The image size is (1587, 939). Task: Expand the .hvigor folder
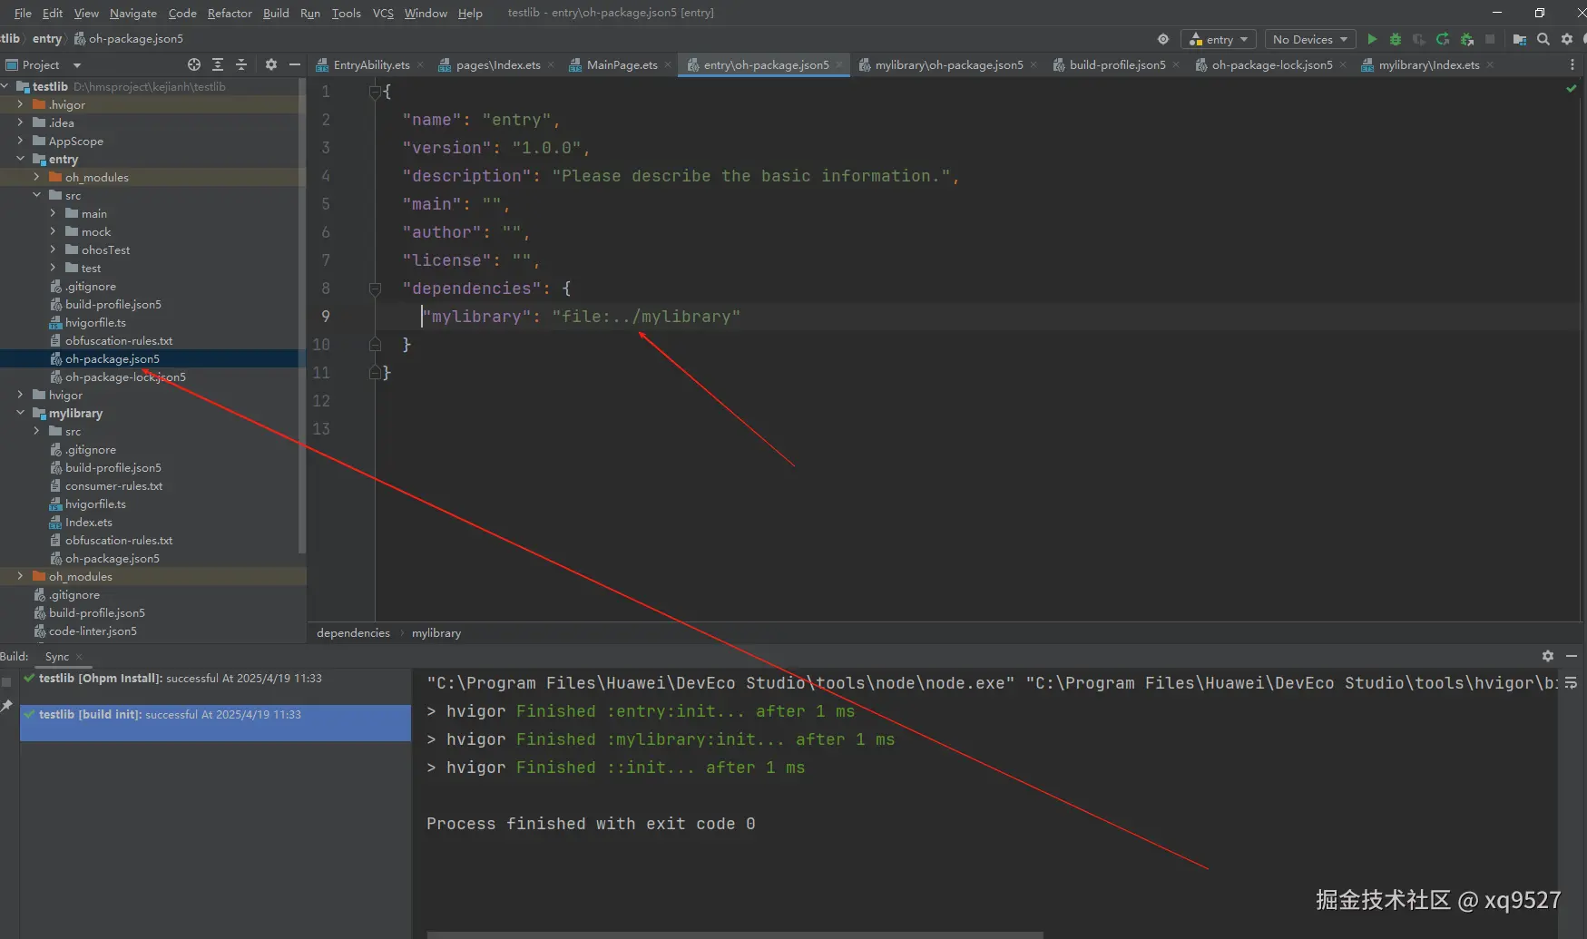(20, 104)
